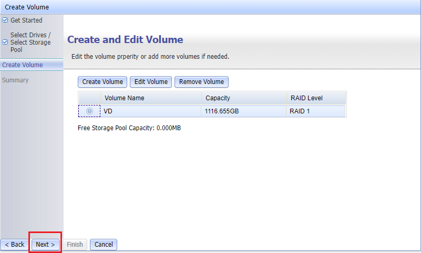Image resolution: width=421 pixels, height=253 pixels.
Task: Click the disabled Finish button
Action: (75, 245)
